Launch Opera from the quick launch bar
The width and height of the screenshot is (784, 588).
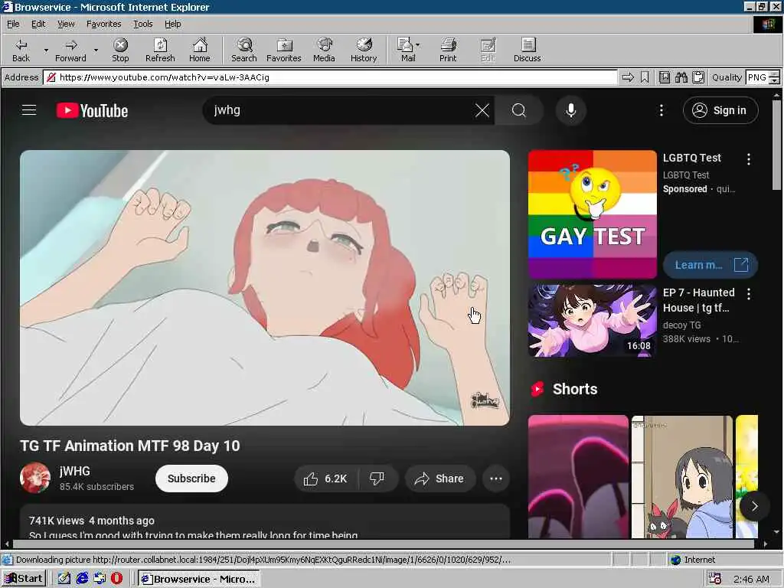click(116, 579)
